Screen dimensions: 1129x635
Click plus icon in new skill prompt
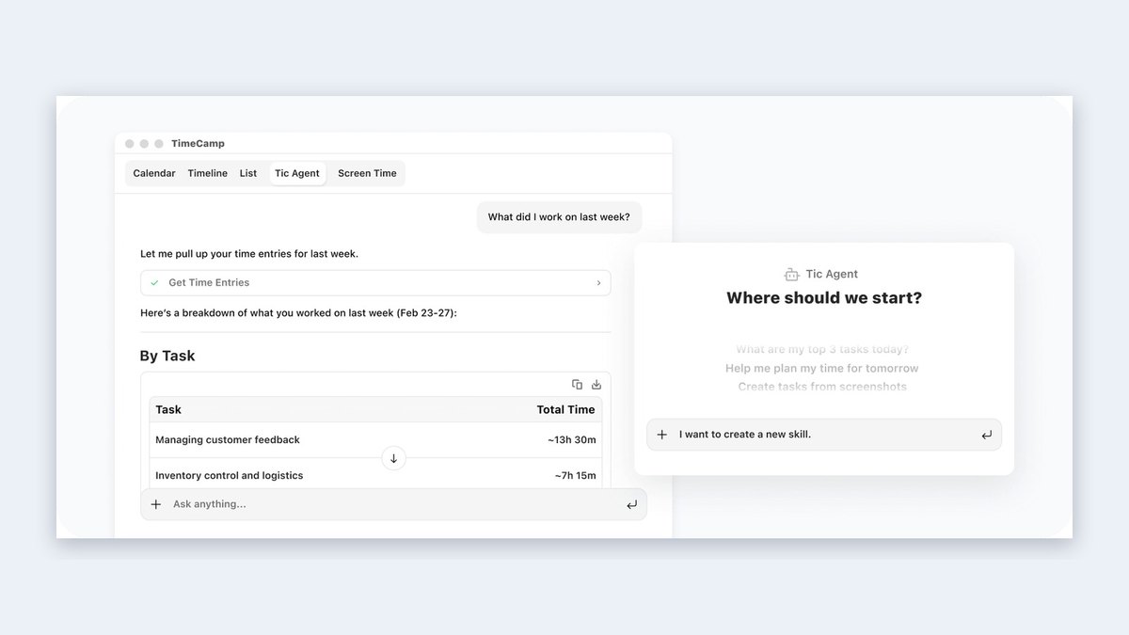[662, 435]
